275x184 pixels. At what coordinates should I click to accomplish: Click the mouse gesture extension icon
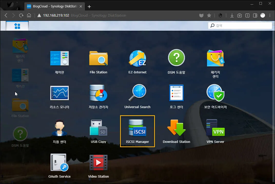click(220, 15)
